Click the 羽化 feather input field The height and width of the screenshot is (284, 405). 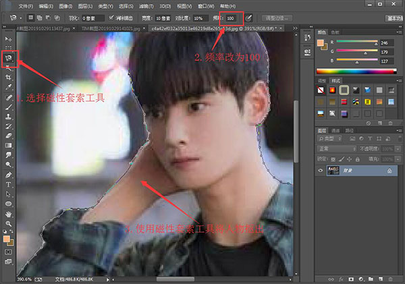(93, 18)
